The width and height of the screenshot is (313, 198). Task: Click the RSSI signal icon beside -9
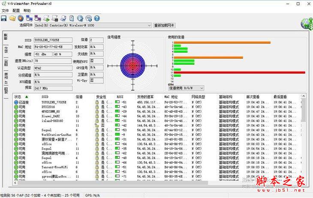click(117, 135)
